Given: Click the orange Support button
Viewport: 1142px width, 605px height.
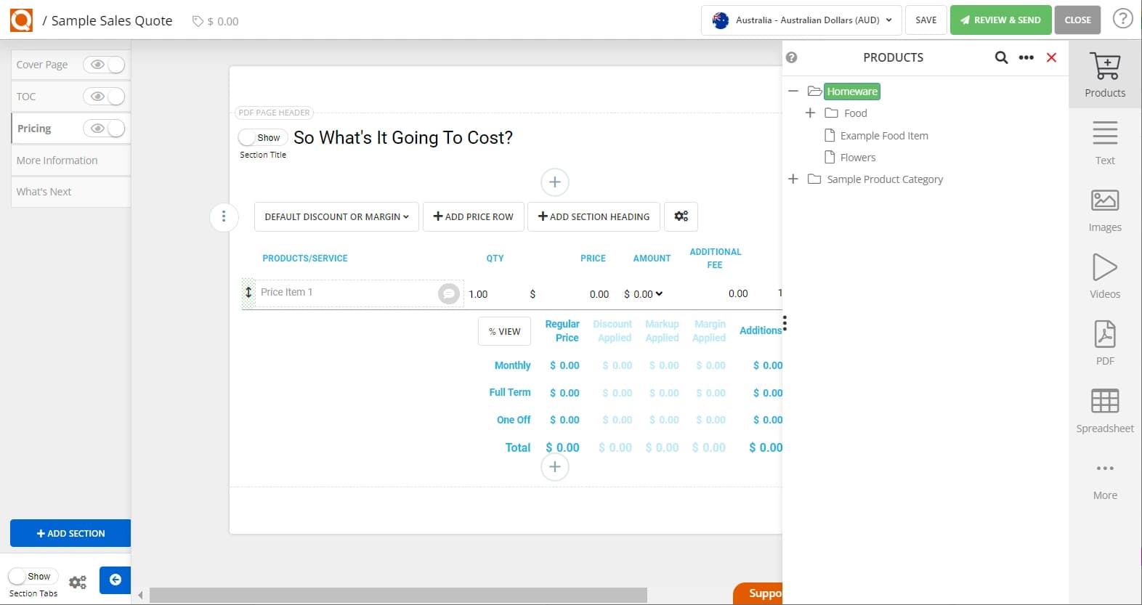Looking at the screenshot, I should click(x=758, y=593).
